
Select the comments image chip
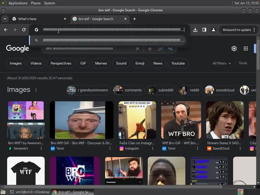pyautogui.click(x=129, y=90)
